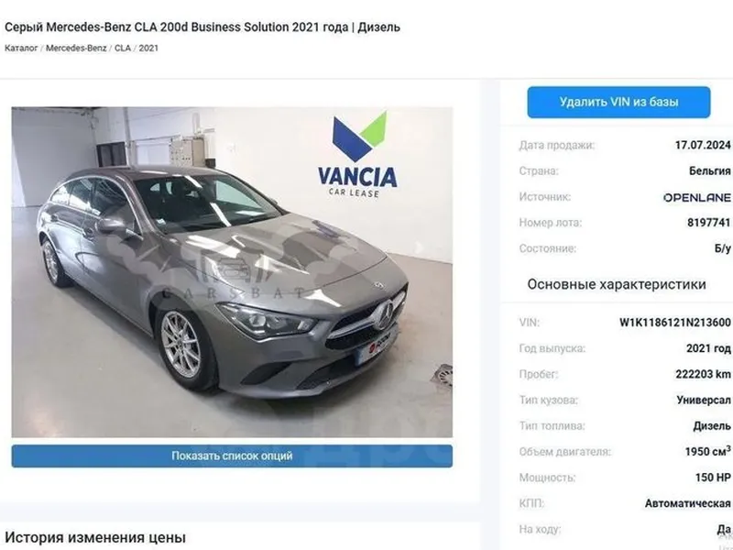Open the Каталог breadcrumb link
The image size is (733, 550).
[21, 48]
